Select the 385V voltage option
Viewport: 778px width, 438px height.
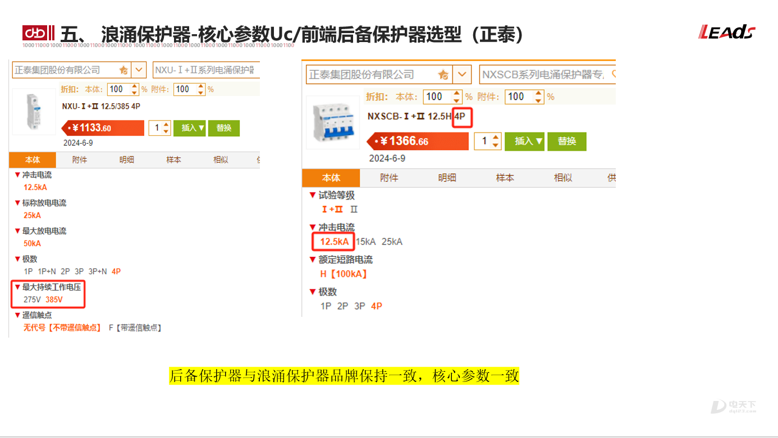(54, 299)
